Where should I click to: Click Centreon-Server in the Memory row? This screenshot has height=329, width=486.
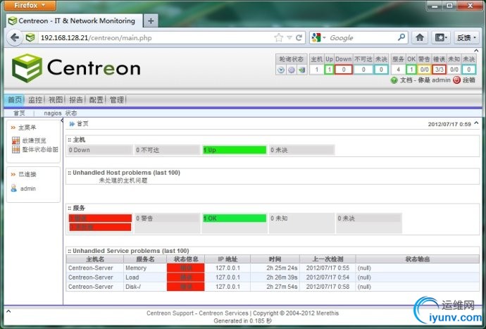[90, 268]
